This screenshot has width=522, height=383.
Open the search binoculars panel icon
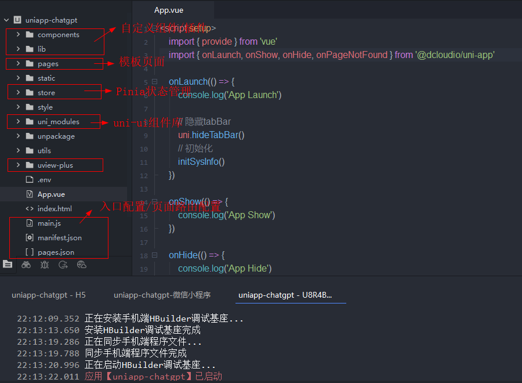pos(26,265)
